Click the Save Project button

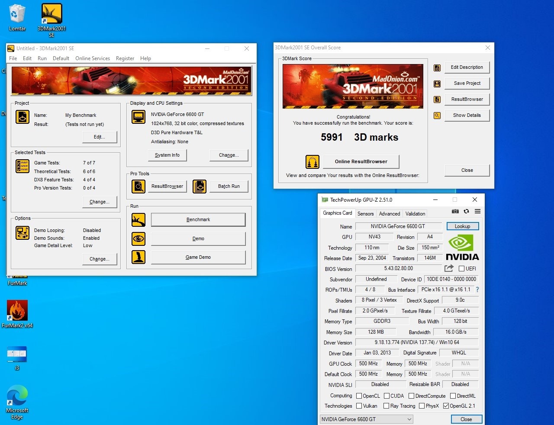[x=467, y=84]
